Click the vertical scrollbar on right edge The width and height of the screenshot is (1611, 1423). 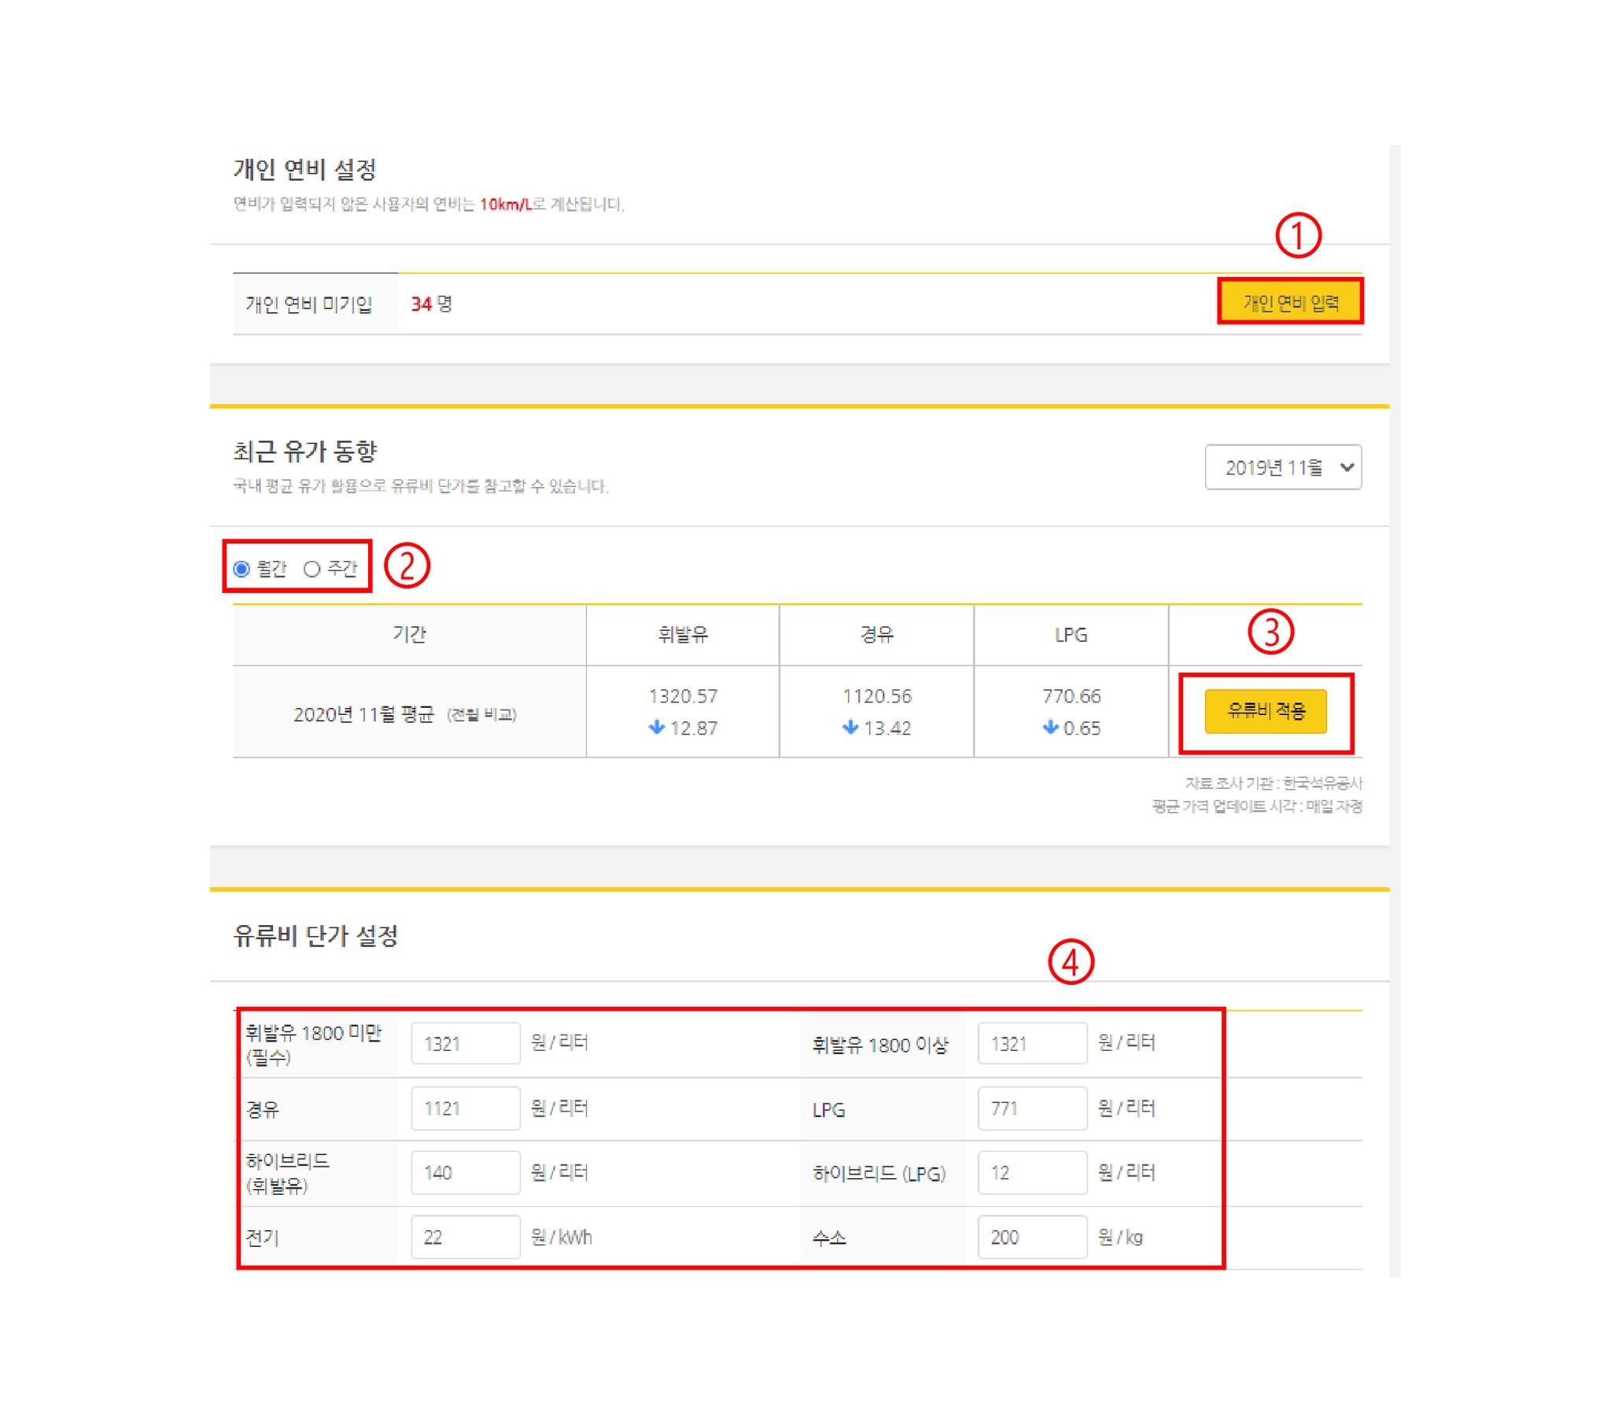(x=1395, y=710)
